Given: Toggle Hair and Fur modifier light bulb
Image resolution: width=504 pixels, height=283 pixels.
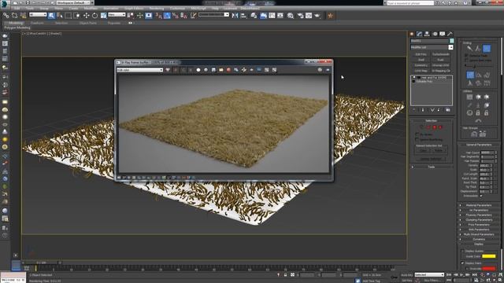Looking at the screenshot, I should (x=414, y=78).
